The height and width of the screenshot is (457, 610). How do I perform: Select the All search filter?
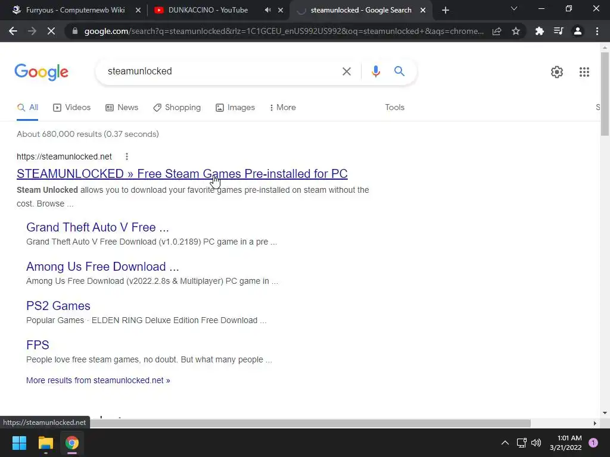click(27, 108)
